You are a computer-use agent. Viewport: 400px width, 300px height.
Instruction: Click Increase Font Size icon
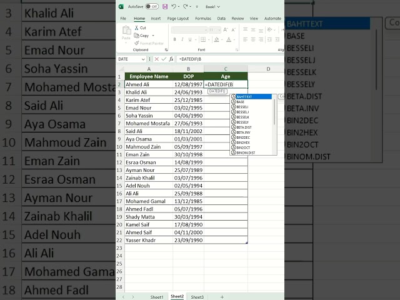226,30
